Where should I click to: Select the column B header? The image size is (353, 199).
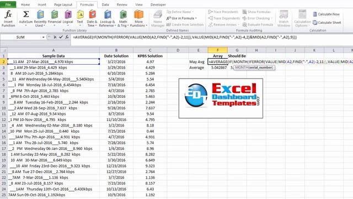[116, 50]
